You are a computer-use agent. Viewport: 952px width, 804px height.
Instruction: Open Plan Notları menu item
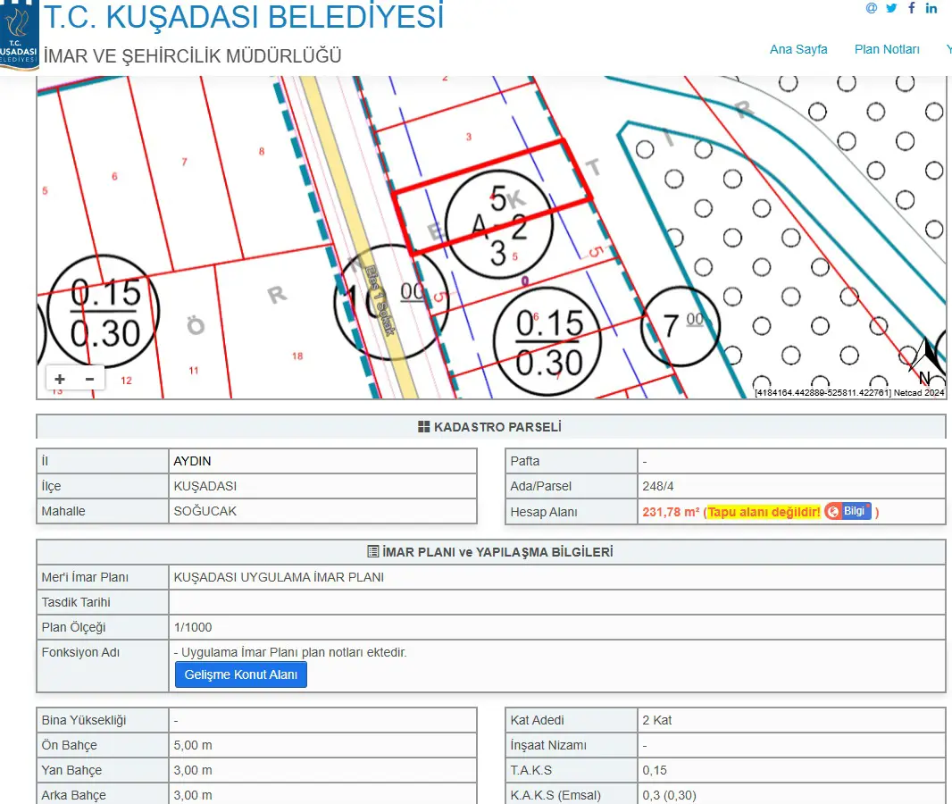(887, 49)
